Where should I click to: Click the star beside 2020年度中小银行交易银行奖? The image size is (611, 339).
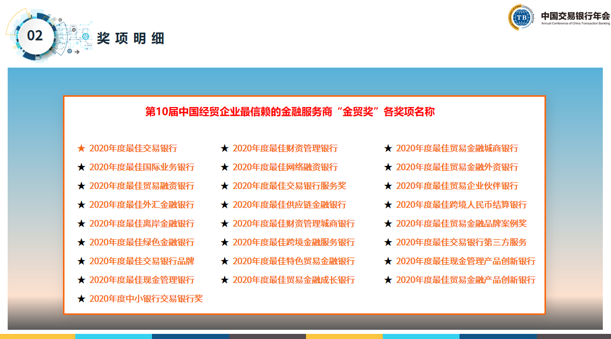click(81, 299)
